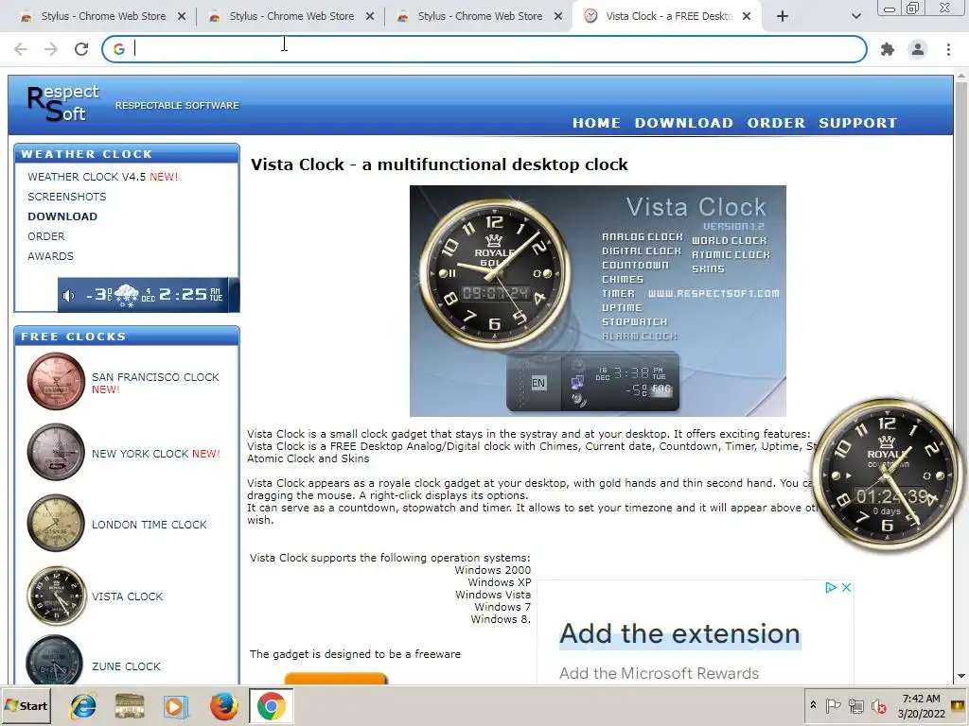Open Chrome three-dot menu
This screenshot has width=969, height=726.
click(x=948, y=49)
